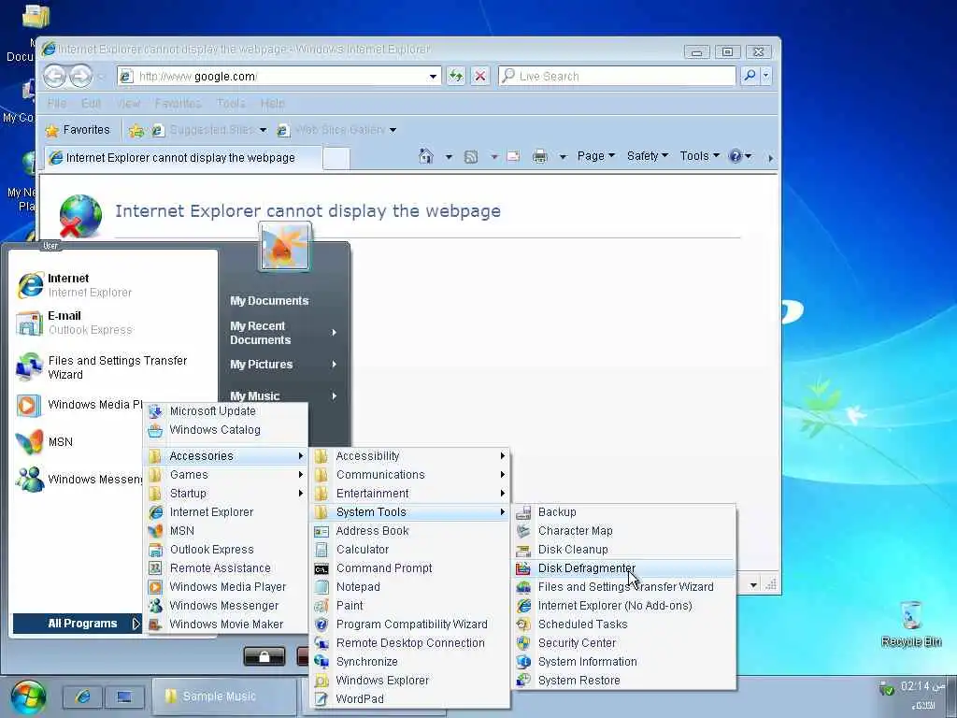Screen dimensions: 957x718
Task: Select the 'cannot display the webpage' tab
Action: (x=183, y=157)
